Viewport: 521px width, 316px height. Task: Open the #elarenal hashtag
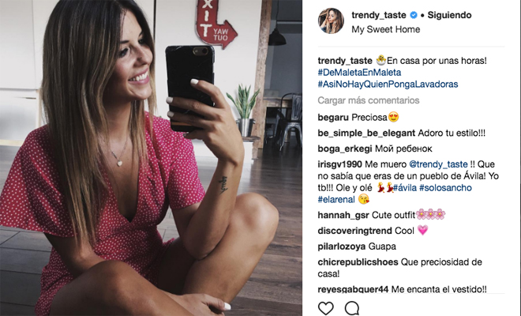[x=336, y=200]
